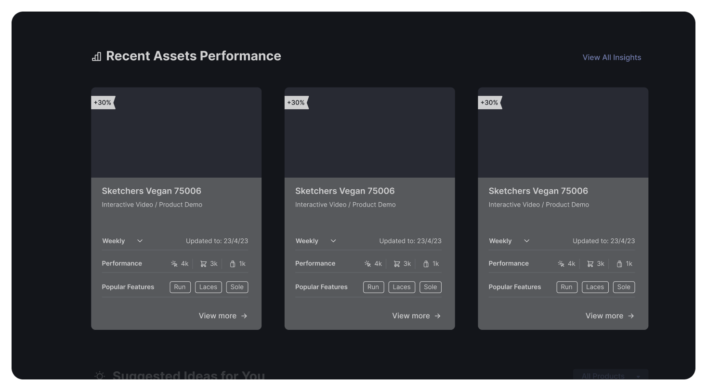Click the Performance label in the right card
707x391 pixels.
tap(509, 263)
